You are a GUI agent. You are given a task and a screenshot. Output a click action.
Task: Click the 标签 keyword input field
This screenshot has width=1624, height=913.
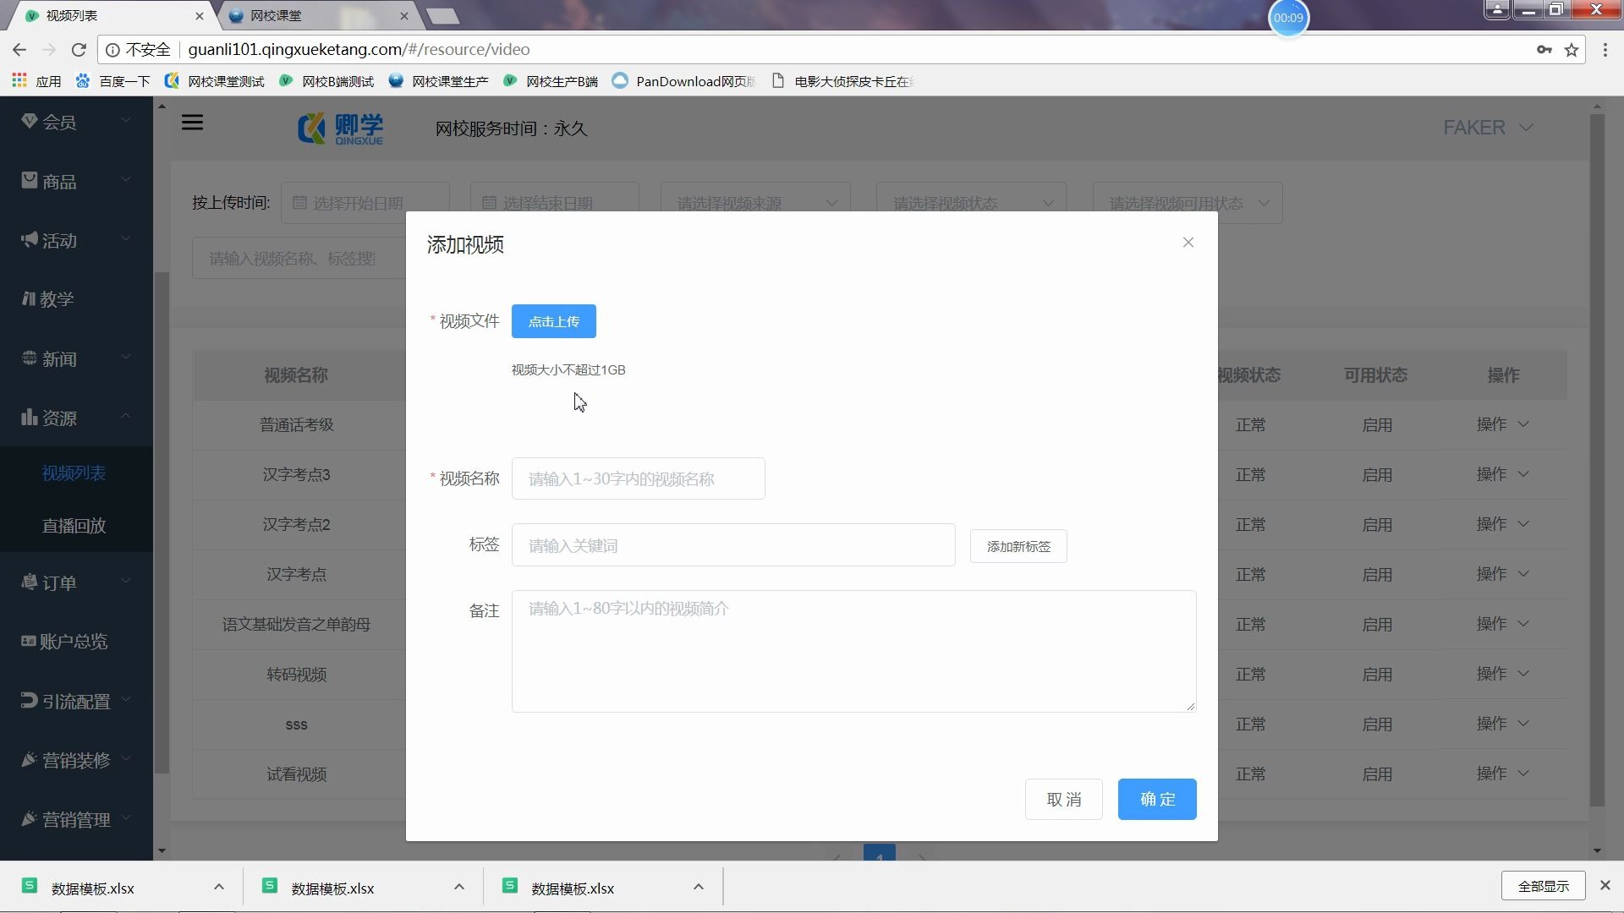(x=732, y=546)
